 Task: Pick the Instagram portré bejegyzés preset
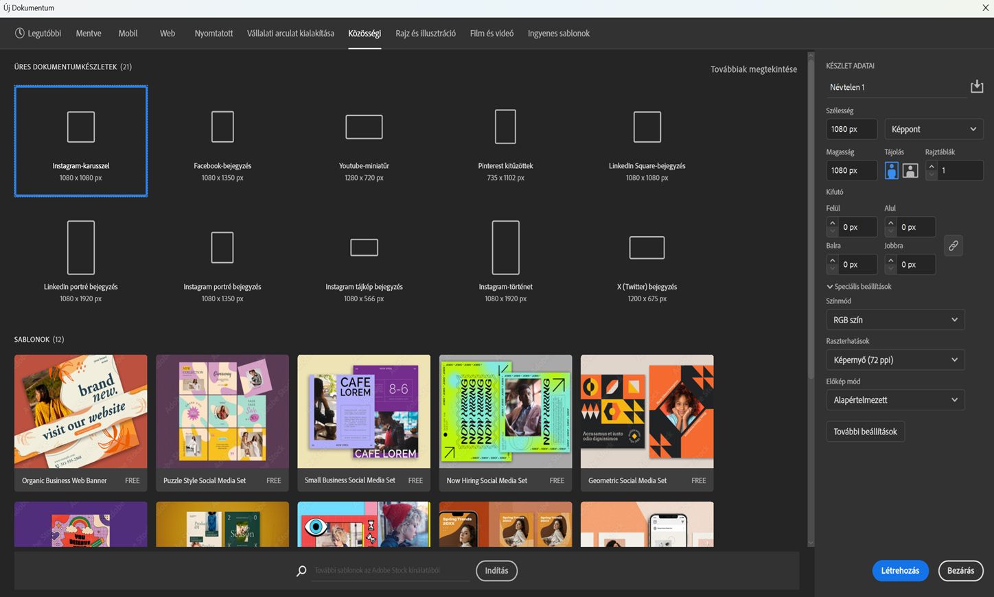pos(222,261)
